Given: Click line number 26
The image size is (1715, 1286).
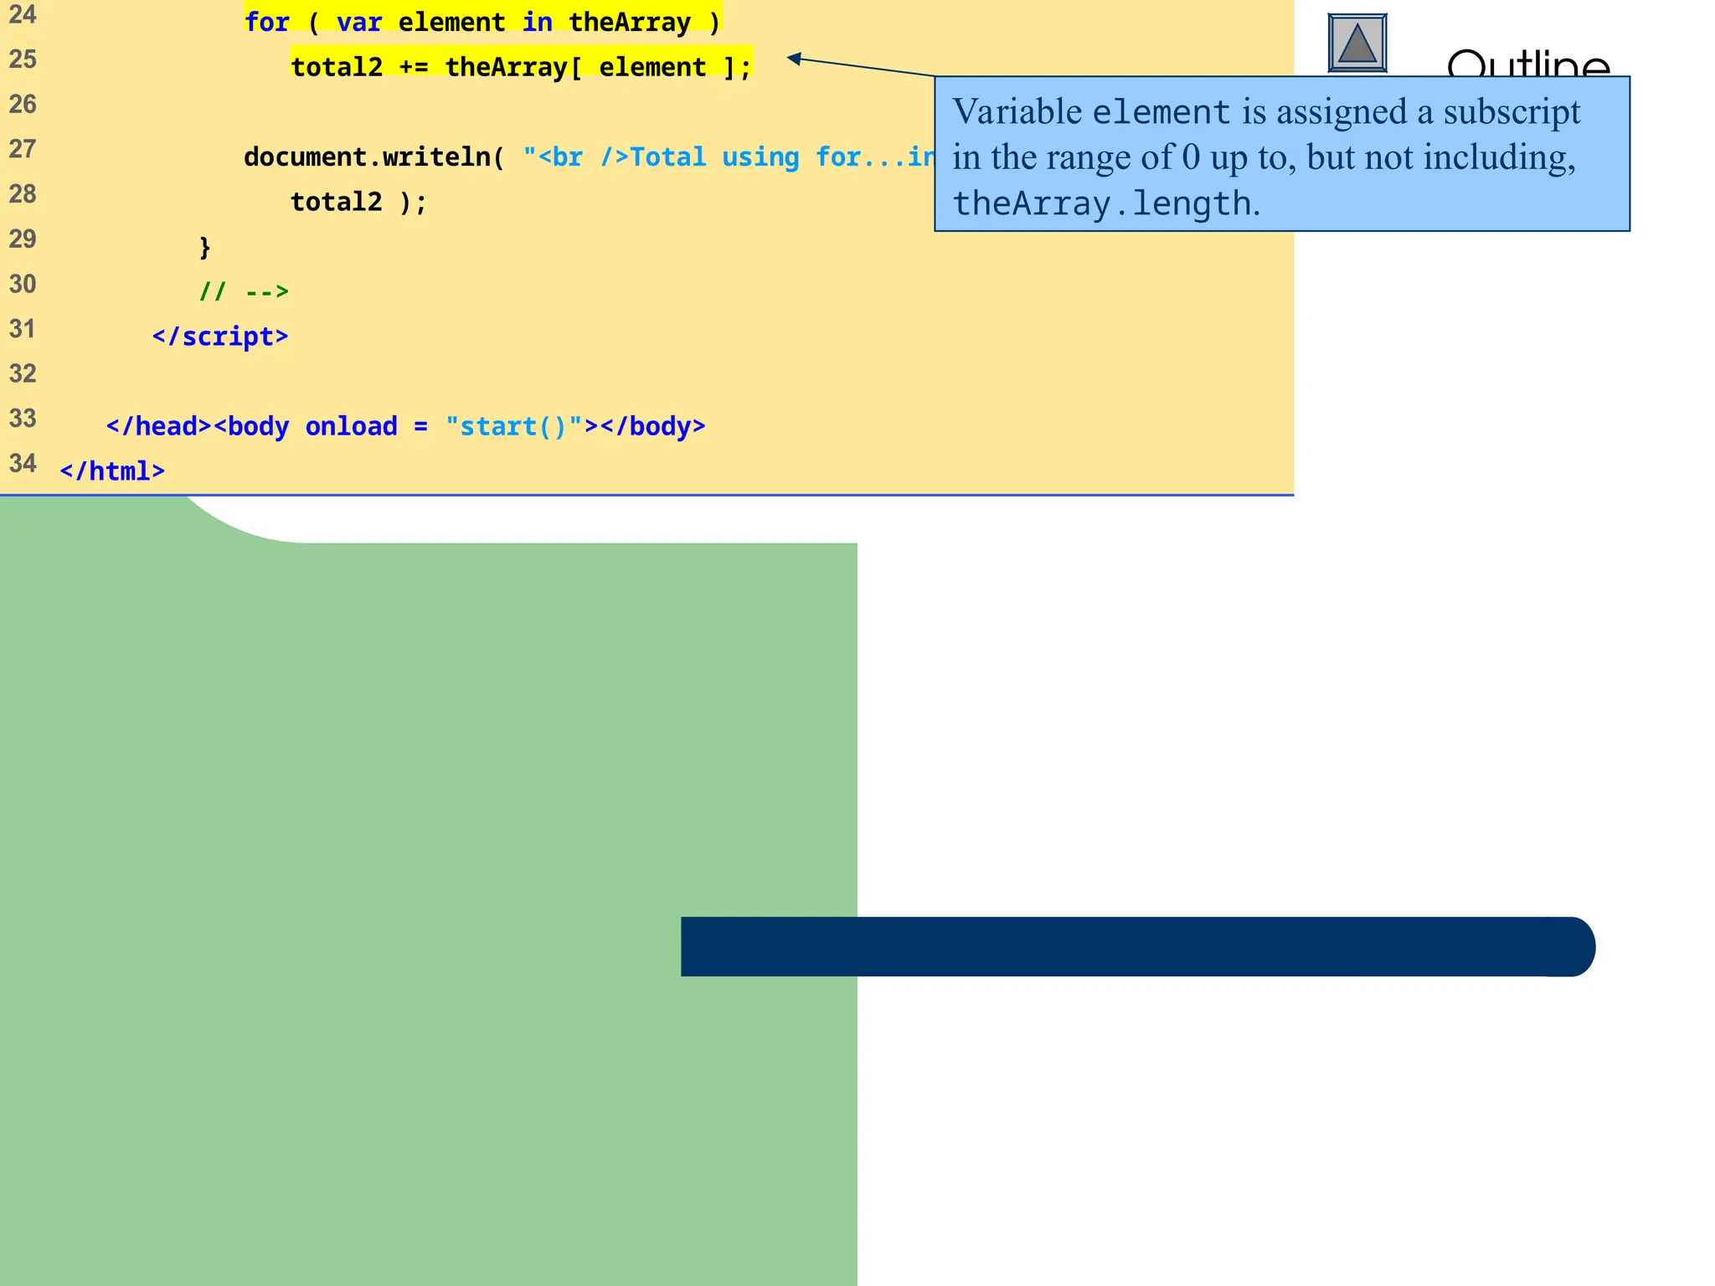Looking at the screenshot, I should (x=23, y=104).
